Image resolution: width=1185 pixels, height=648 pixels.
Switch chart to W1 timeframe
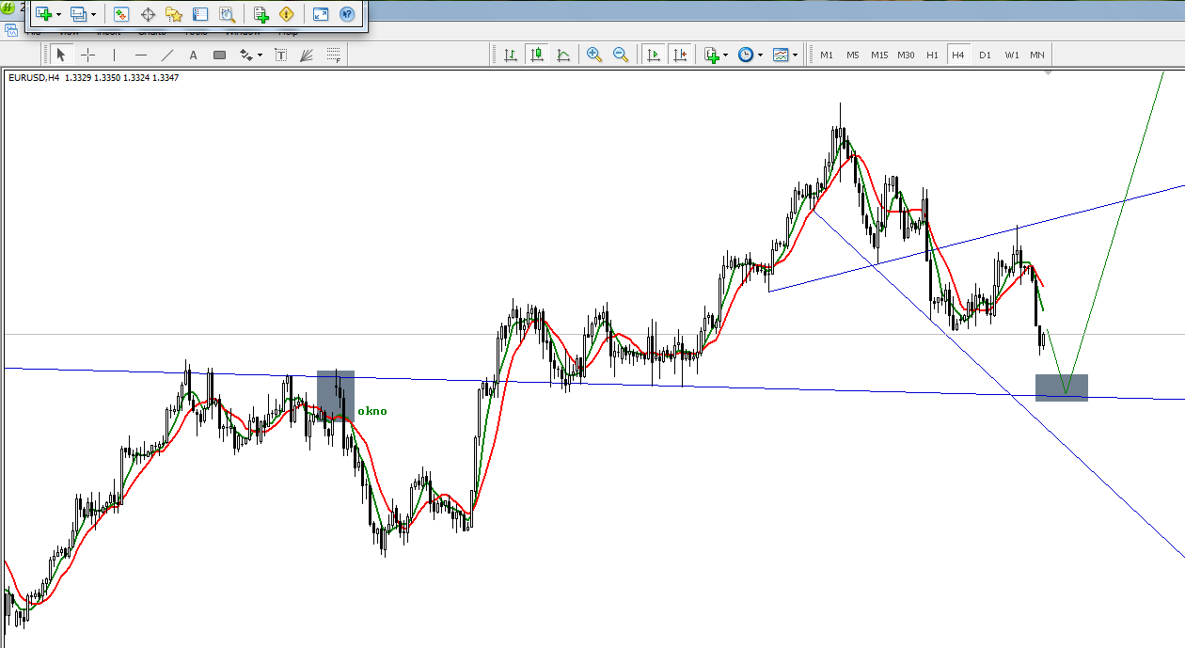(x=1011, y=55)
